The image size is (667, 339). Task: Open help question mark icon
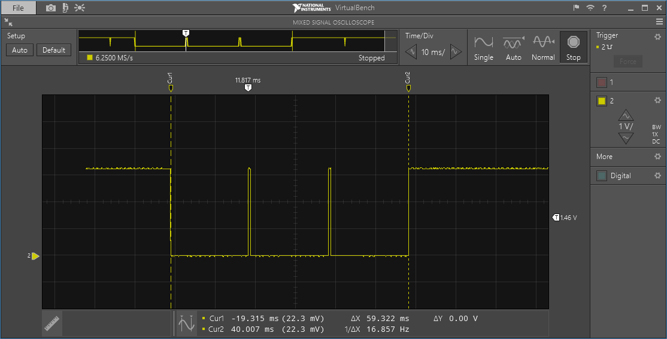[x=604, y=8]
